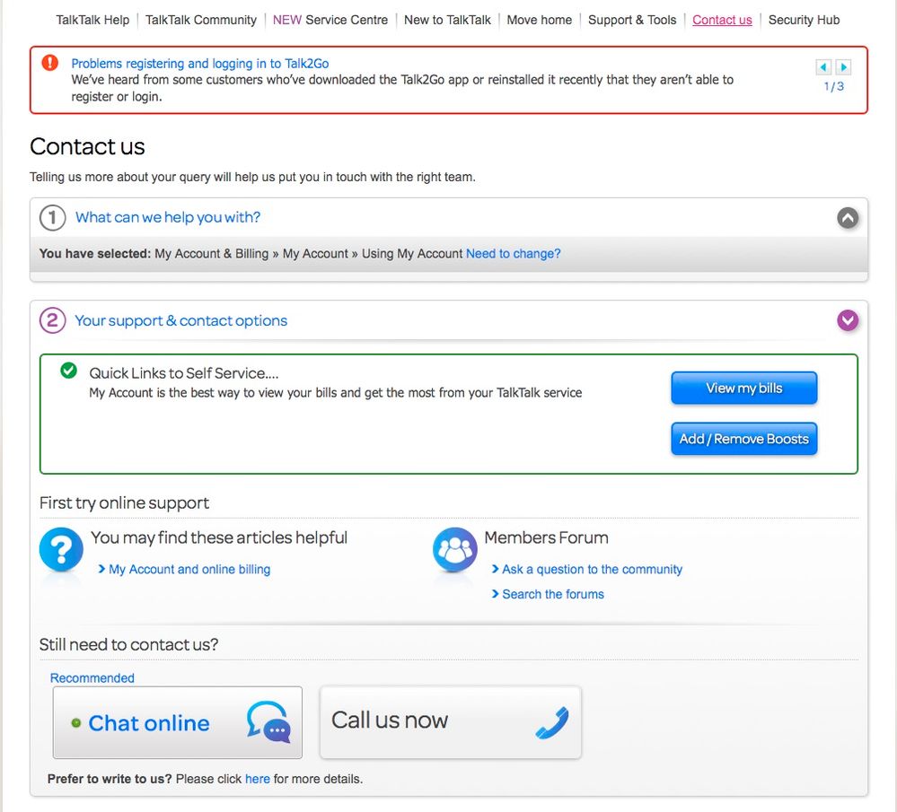Click 'First try online support' heading
Screen dimensions: 897x812
point(124,502)
